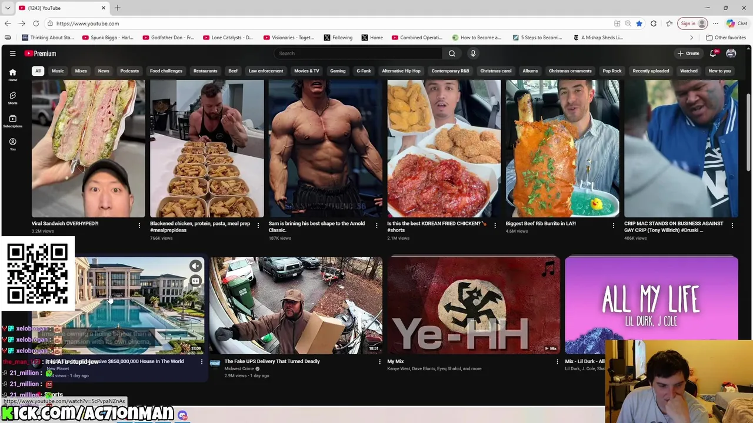
Task: Select the Alternative Hip Hop chip
Action: (x=401, y=71)
